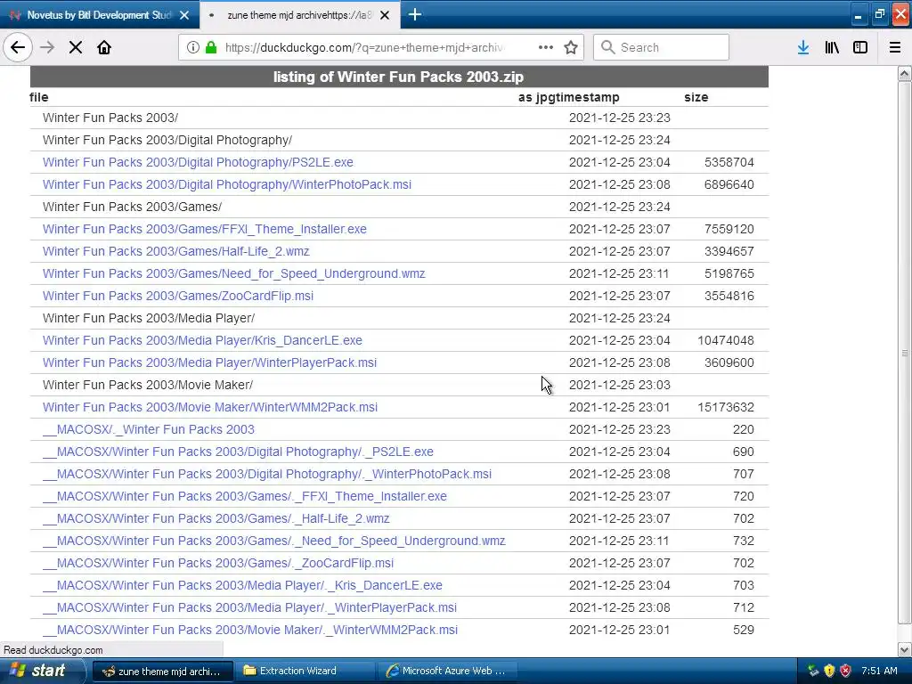Open Digital Photography/WinterPhotoPack.msi link

pyautogui.click(x=227, y=184)
